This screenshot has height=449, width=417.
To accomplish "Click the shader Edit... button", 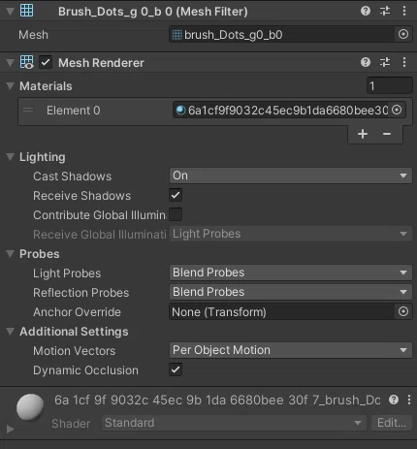I will (392, 423).
